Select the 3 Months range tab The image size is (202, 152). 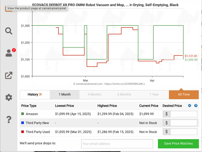[94, 94]
